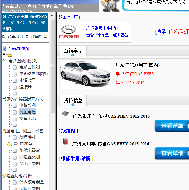Click the 01 电路图使用说明 folder label
The image size is (189, 190).
point(20,61)
